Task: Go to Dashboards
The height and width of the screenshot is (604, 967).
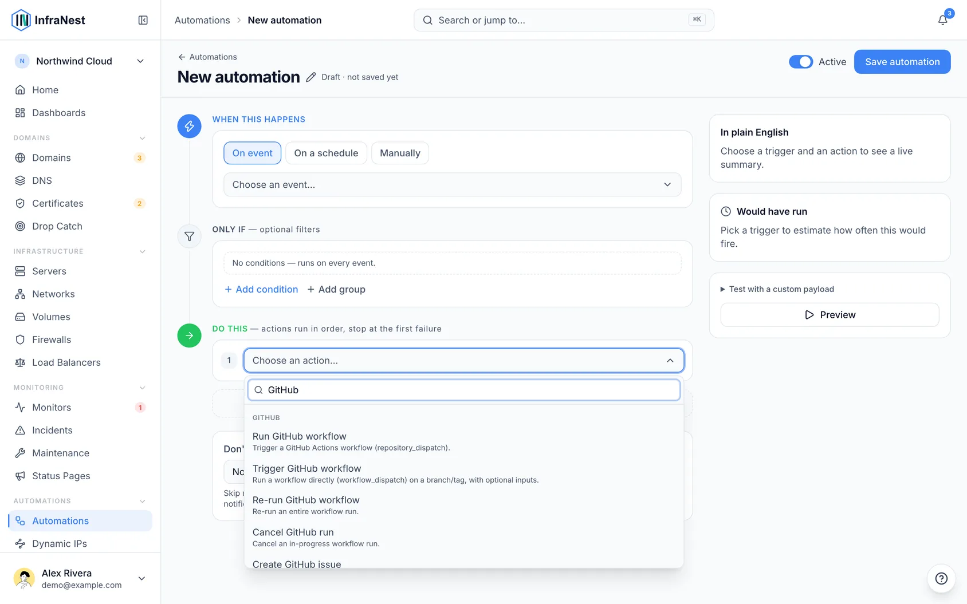Action: [x=80, y=113]
